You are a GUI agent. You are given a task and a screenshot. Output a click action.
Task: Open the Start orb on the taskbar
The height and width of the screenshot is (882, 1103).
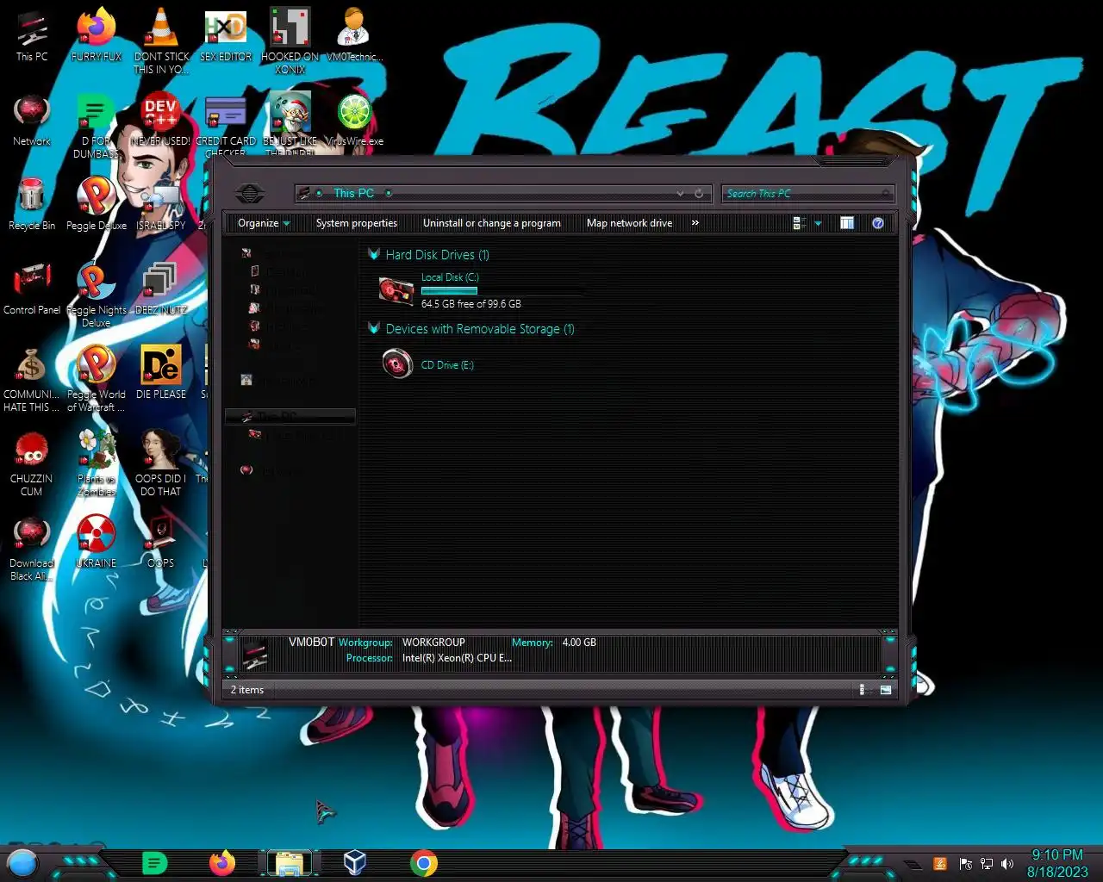tap(22, 863)
